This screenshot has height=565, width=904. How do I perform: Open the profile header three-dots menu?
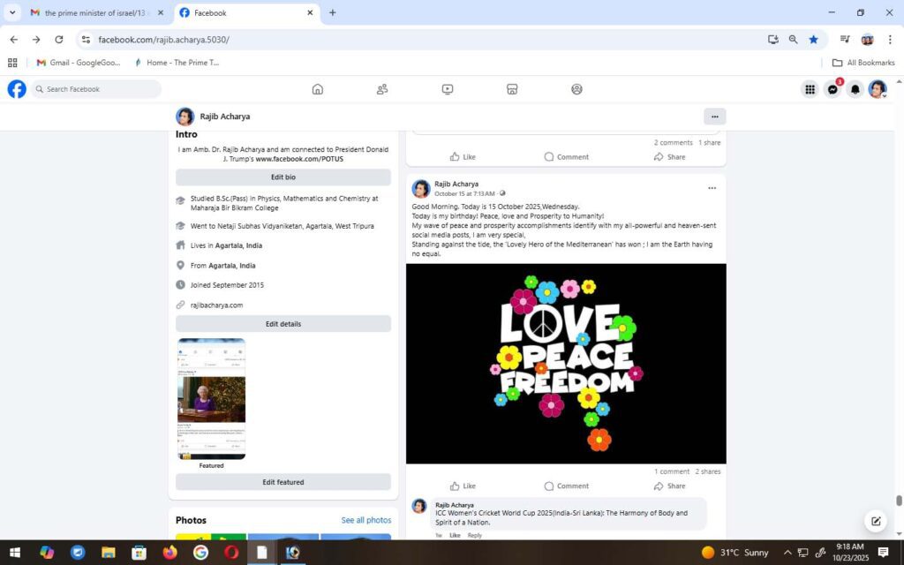point(714,117)
